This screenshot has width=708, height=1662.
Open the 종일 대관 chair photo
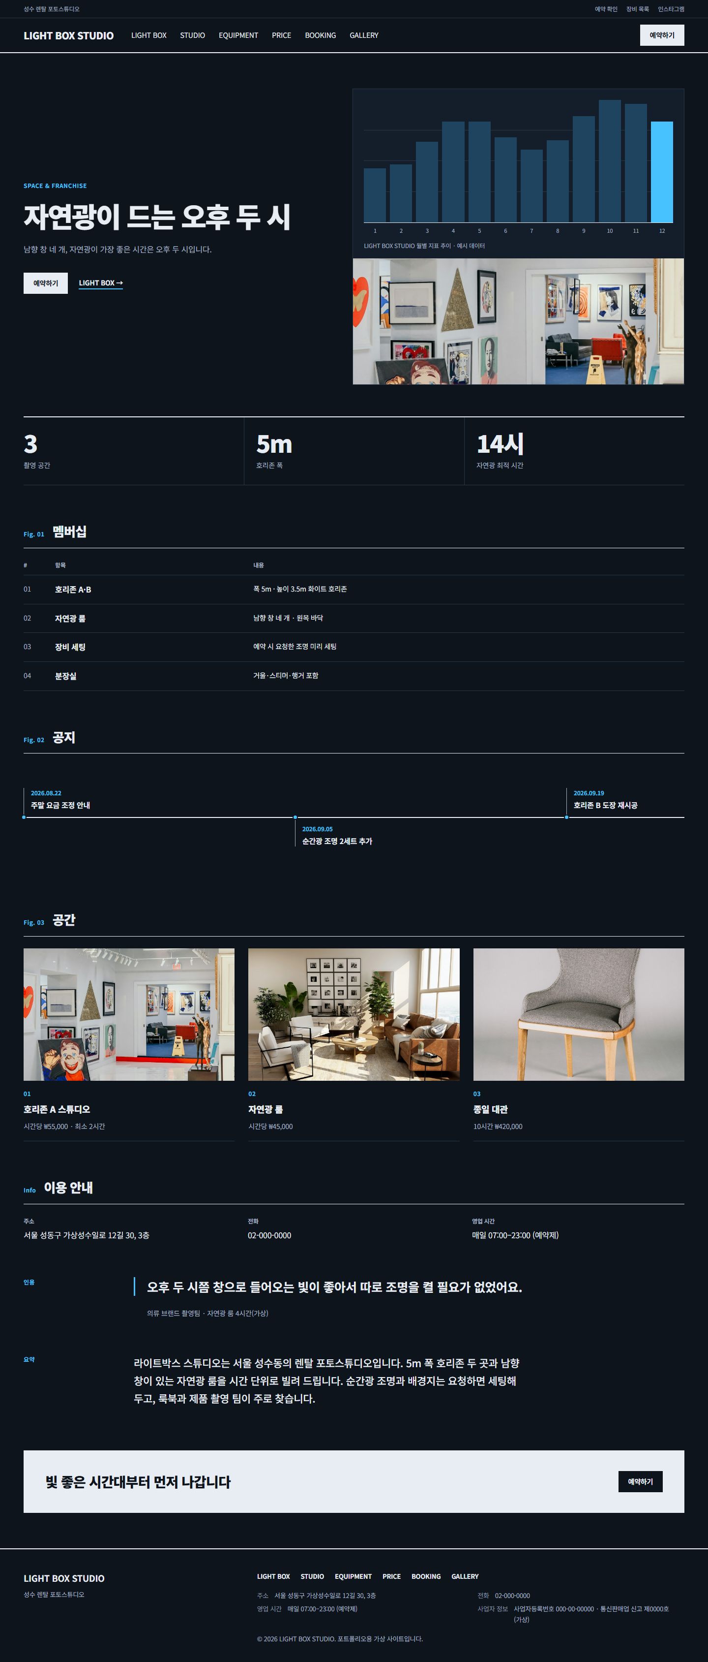coord(578,1014)
